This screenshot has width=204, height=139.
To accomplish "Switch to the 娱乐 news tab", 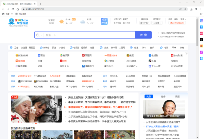I will pyautogui.click(x=177, y=97).
